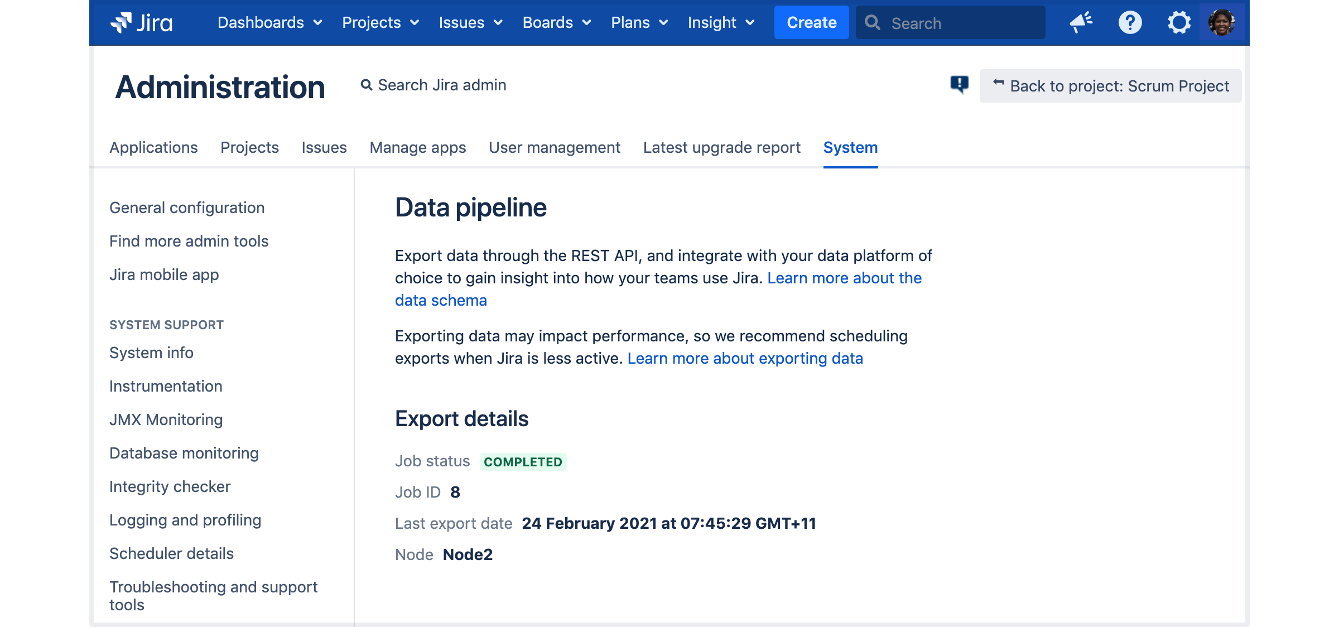Click the Search Jira admin magnifier icon
Screen dimensions: 1339x627
(367, 85)
